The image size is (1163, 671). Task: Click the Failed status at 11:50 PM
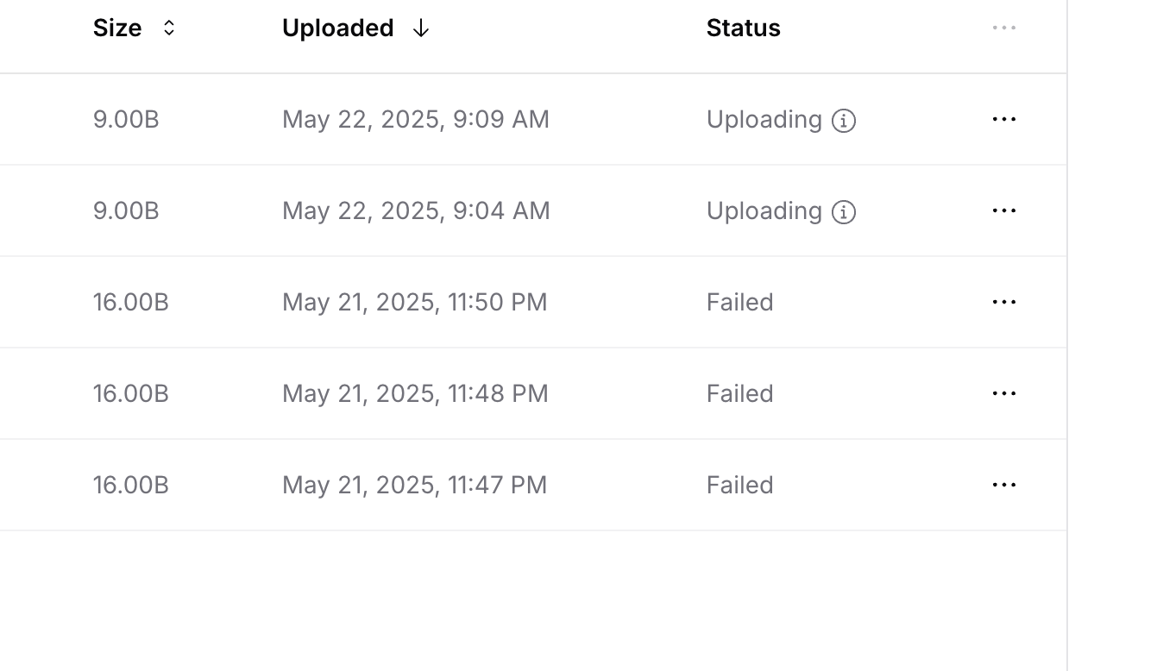click(x=739, y=302)
